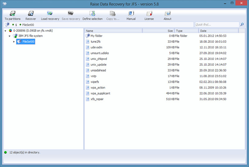Click the quick find magnifier icon
The image size is (249, 167).
pyautogui.click(x=242, y=25)
